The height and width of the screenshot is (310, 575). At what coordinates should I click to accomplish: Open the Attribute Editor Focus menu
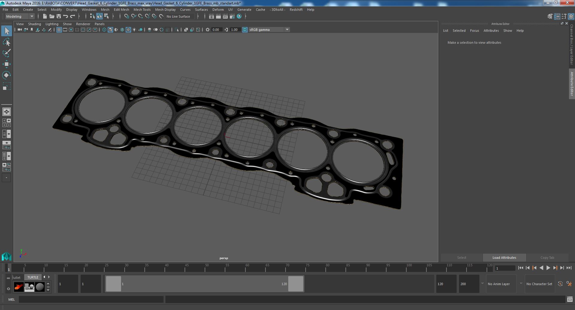(474, 31)
